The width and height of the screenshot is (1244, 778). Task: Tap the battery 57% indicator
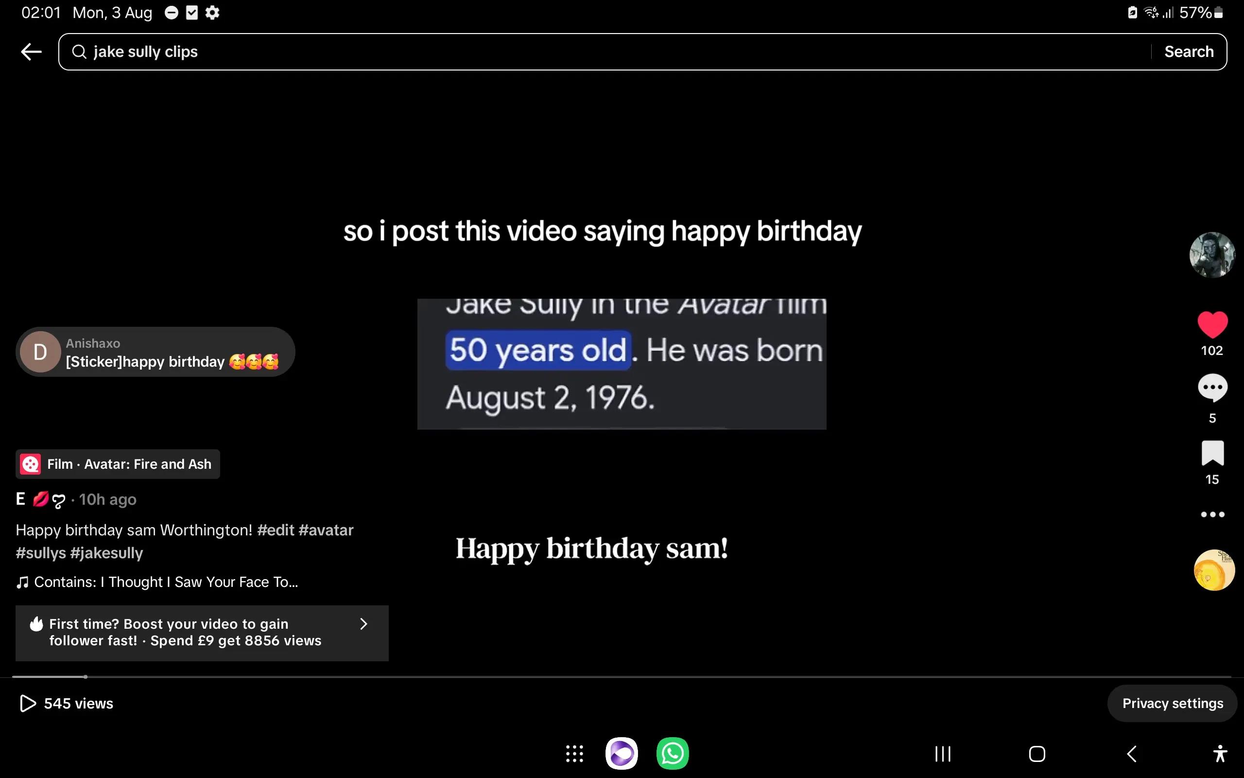(x=1201, y=12)
